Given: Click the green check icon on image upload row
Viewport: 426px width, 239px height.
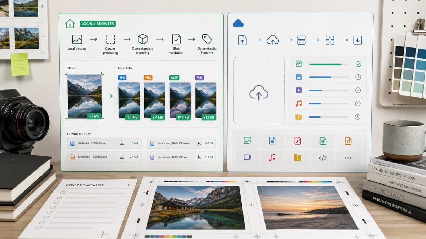Looking at the screenshot, I should click(358, 64).
